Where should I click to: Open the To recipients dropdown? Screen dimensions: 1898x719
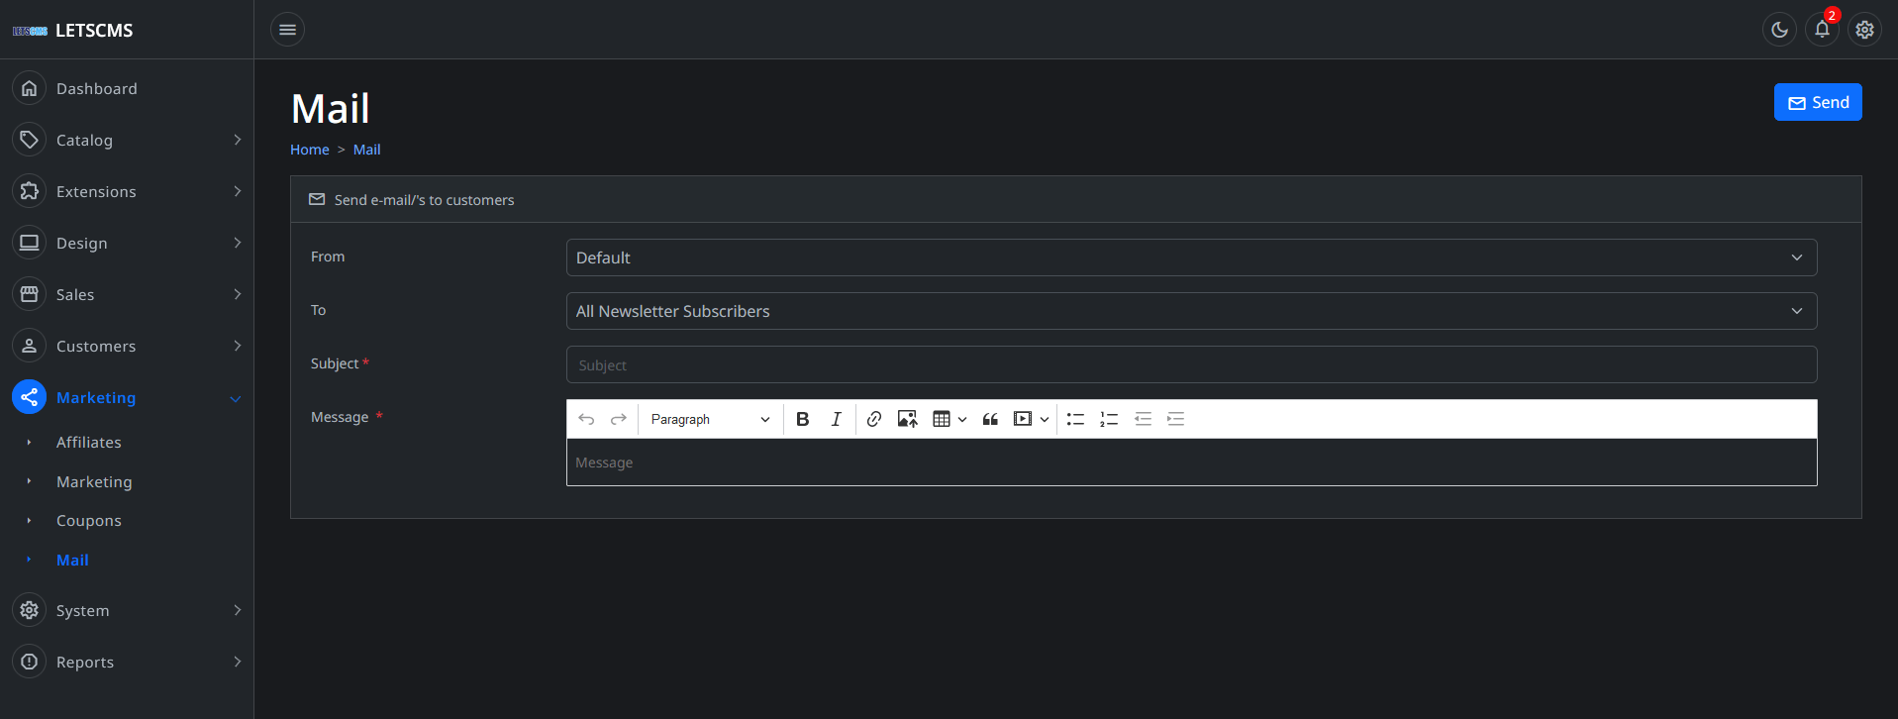tap(1191, 311)
